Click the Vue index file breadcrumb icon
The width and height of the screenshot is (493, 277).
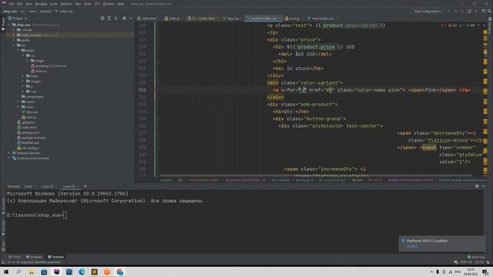click(x=56, y=11)
